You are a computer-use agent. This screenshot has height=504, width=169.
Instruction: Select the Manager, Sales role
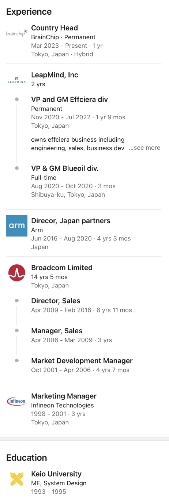tap(57, 331)
